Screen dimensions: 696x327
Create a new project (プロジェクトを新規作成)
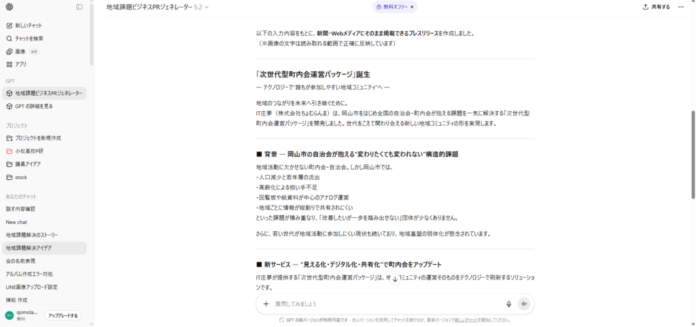(x=37, y=138)
